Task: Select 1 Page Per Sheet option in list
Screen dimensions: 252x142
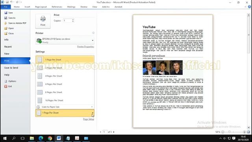Action: (x=65, y=60)
